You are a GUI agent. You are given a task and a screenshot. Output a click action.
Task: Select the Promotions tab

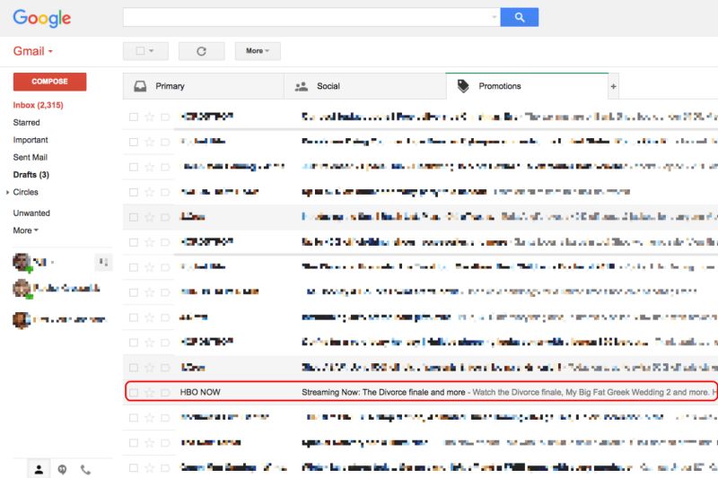tap(527, 86)
